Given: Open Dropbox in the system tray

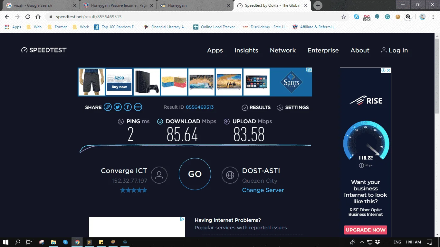Looking at the screenshot, I should (x=377, y=242).
